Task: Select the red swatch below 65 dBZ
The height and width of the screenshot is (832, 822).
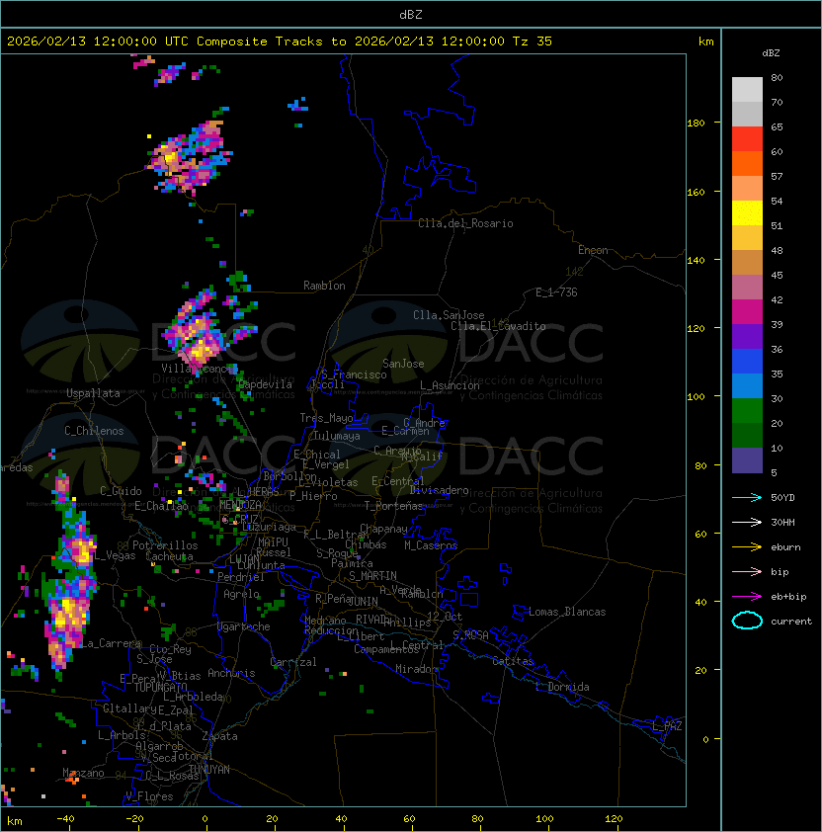Action: pyautogui.click(x=747, y=139)
